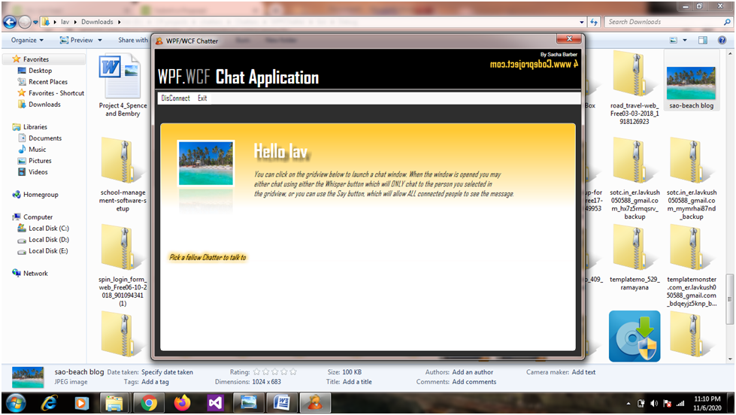This screenshot has height=415, width=736.
Task: Click the beach avatar photo beside Hello lav
Action: click(x=206, y=163)
